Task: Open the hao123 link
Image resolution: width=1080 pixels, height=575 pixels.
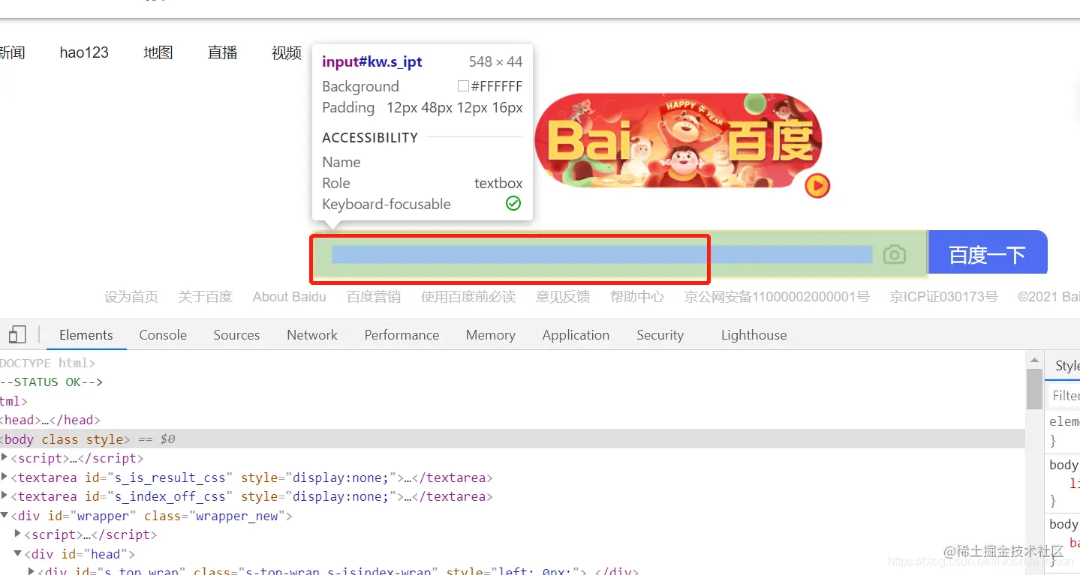Action: pyautogui.click(x=84, y=52)
